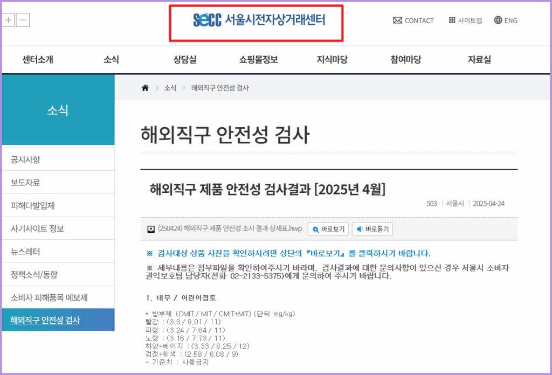Open the 자료실 menu
Screen dimensions: 552x375
479,59
